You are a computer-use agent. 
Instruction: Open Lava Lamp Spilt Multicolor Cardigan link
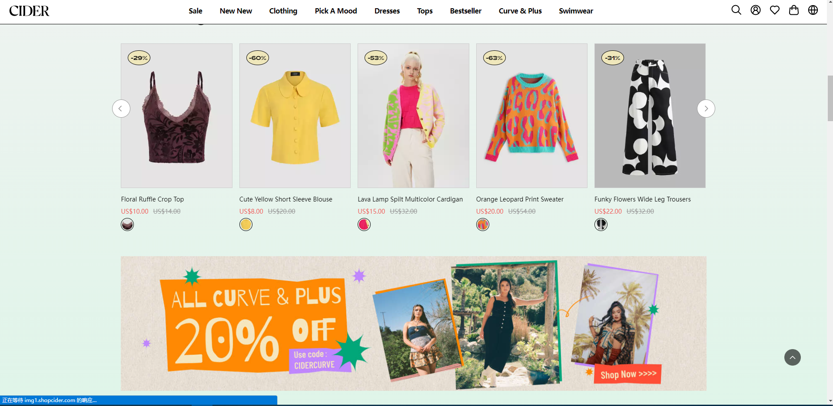tap(410, 199)
